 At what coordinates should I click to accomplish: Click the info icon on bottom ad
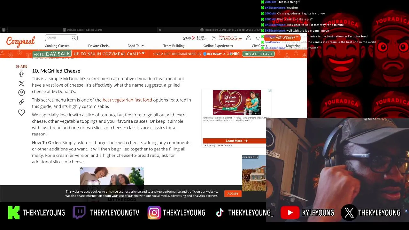[x=81, y=169]
